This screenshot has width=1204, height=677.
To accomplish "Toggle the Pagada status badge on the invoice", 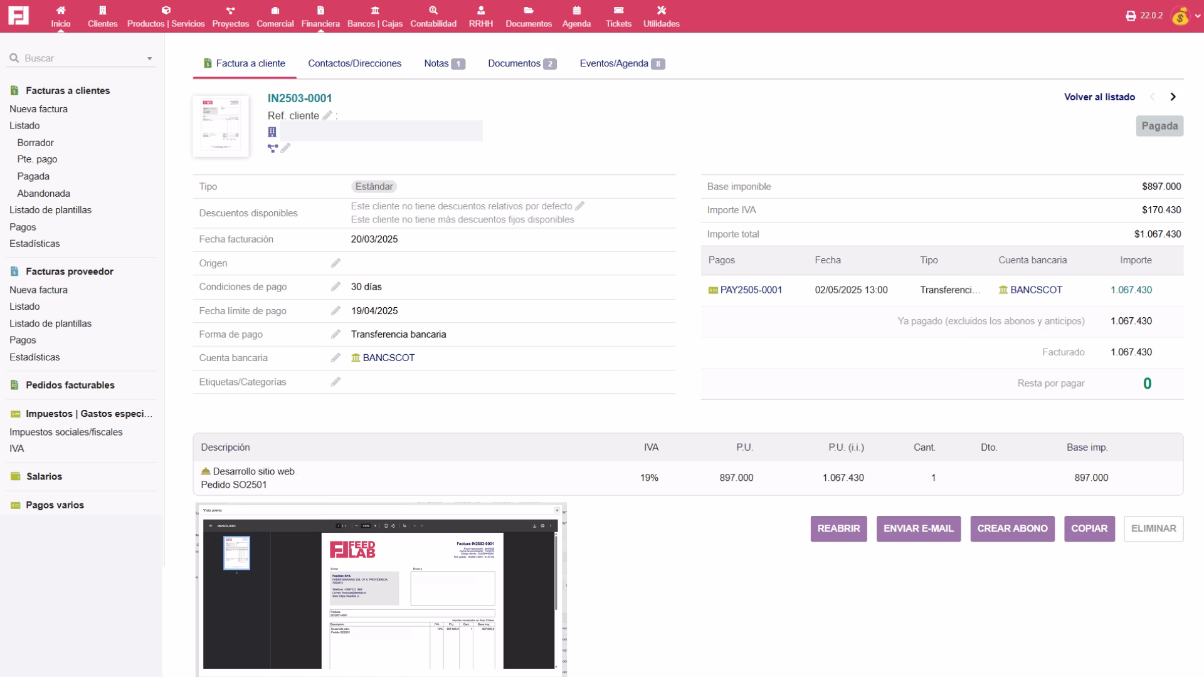I will click(1159, 125).
